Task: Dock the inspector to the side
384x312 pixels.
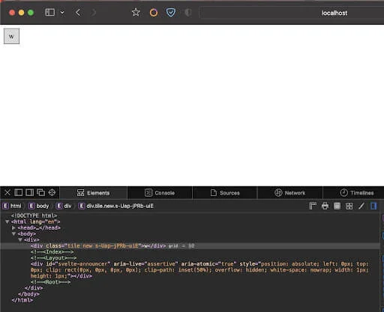Action: click(x=29, y=192)
